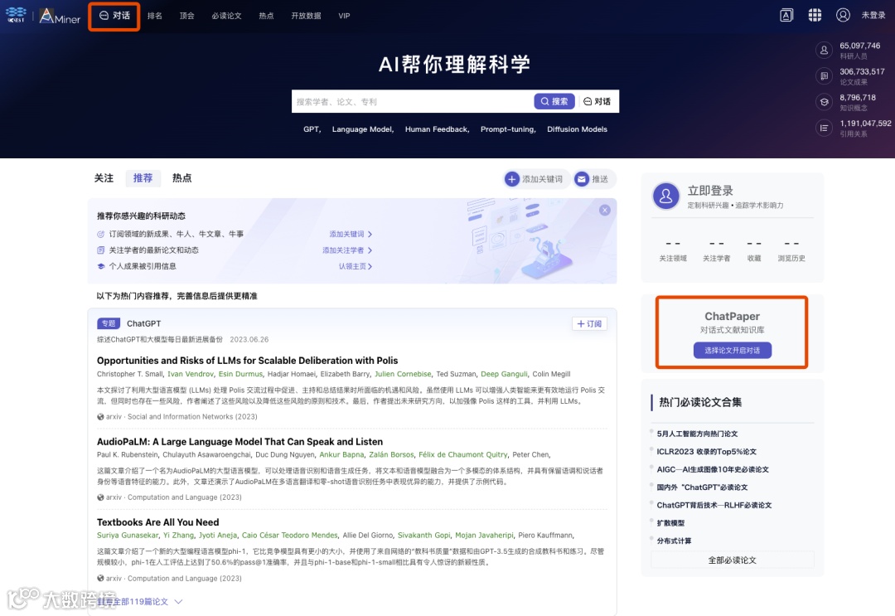The height and width of the screenshot is (616, 895).
Task: Click 选择论文开启对话 ChatPaper button
Action: pyautogui.click(x=733, y=351)
